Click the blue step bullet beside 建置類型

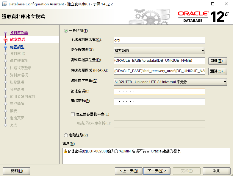tap(5, 47)
